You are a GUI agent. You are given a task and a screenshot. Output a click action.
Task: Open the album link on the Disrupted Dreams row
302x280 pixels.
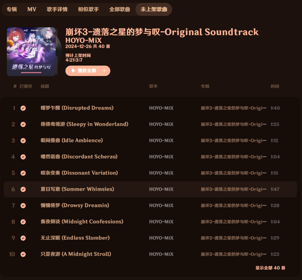(233, 108)
